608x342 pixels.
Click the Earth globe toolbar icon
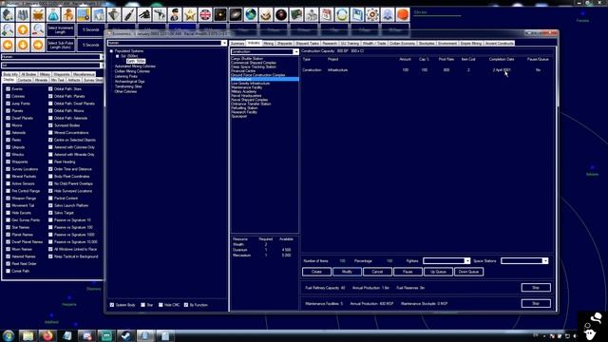coord(251,15)
